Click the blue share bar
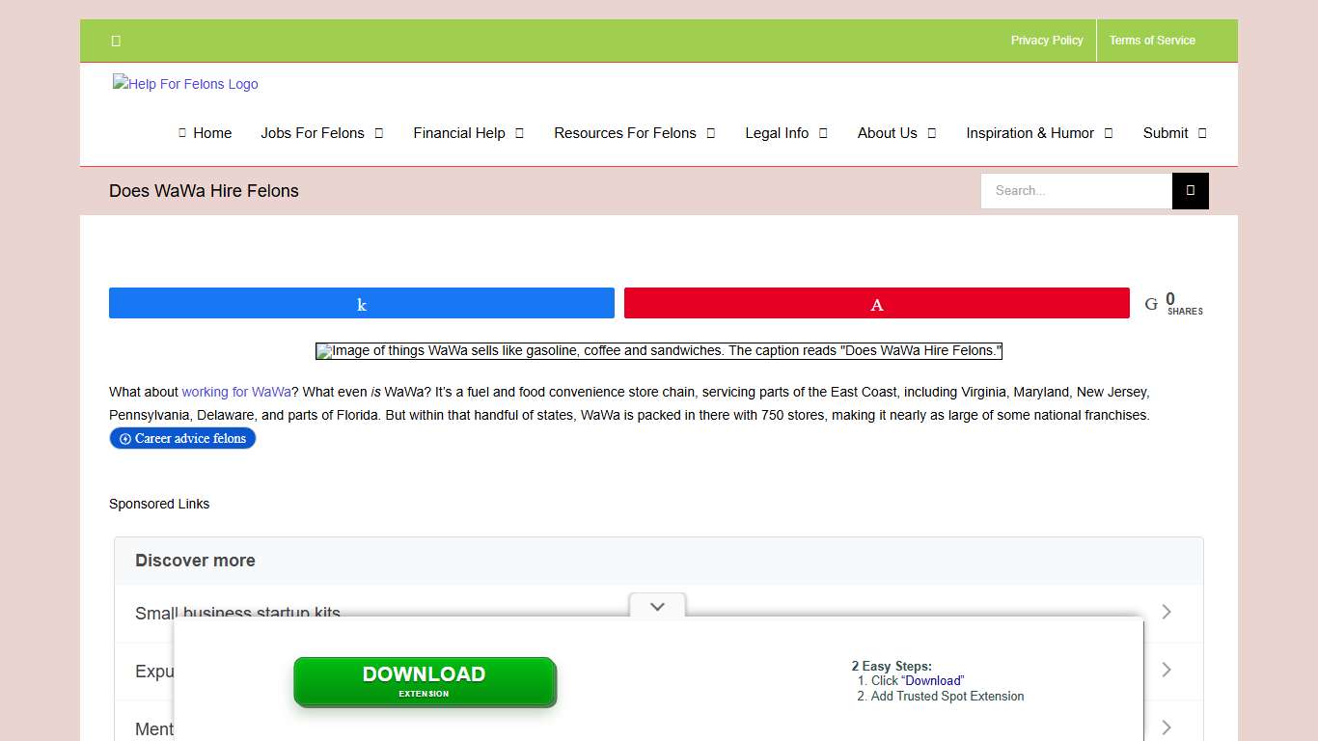Viewport: 1318px width, 741px height. pyautogui.click(x=361, y=303)
